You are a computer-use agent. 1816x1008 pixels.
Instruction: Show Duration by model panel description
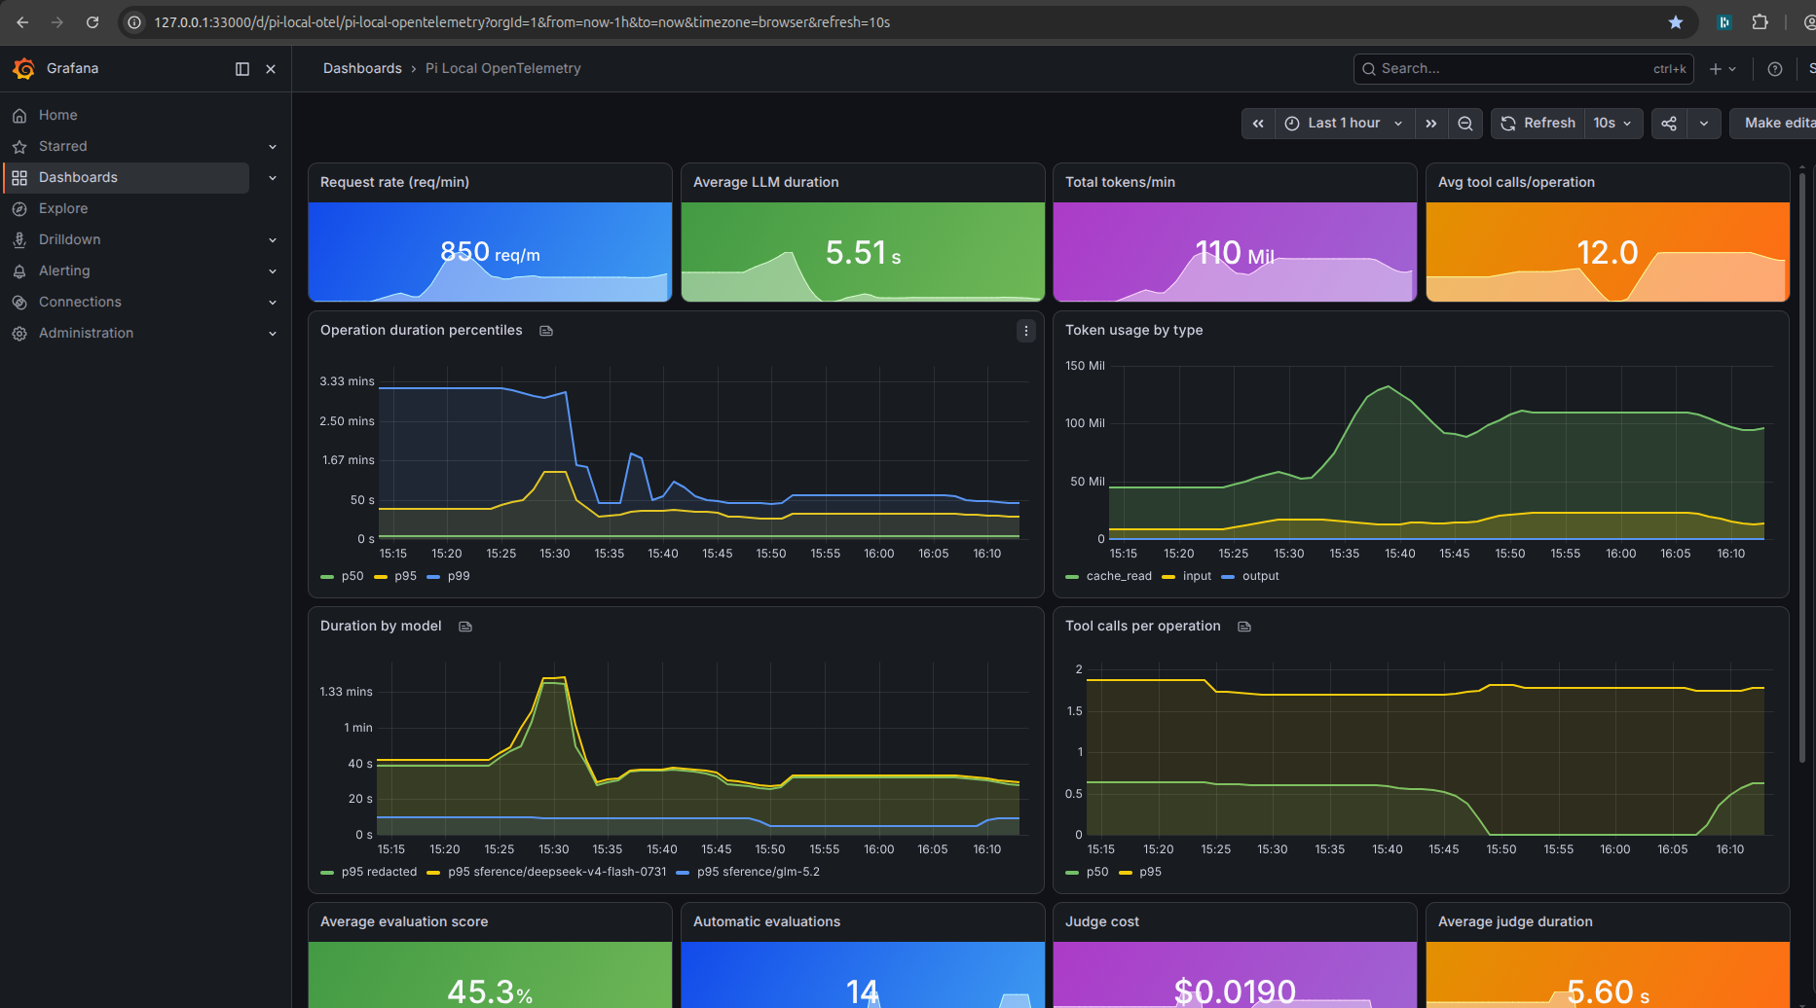[465, 627]
